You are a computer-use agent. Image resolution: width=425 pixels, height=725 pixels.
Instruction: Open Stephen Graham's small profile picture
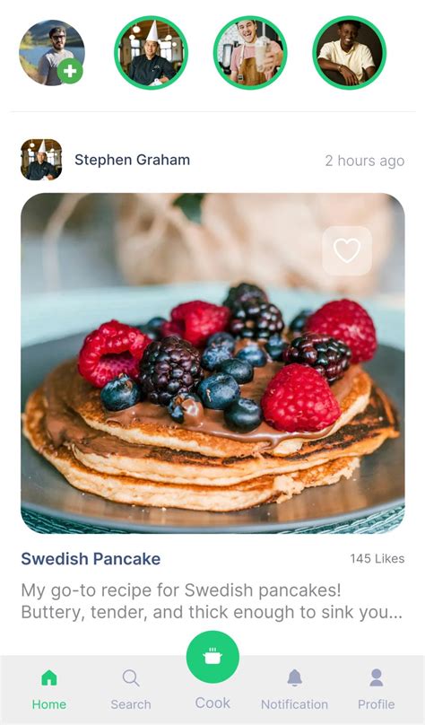point(41,160)
